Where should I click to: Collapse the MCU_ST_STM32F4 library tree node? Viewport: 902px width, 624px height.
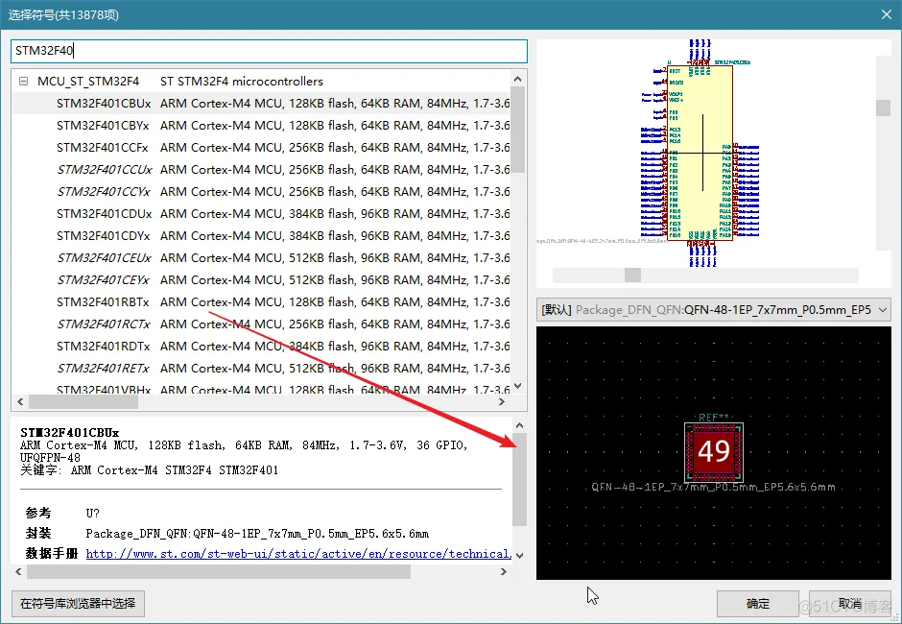pos(24,82)
